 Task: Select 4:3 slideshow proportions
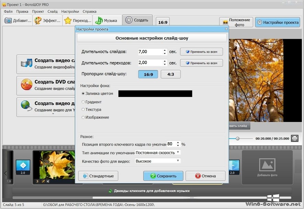point(171,74)
